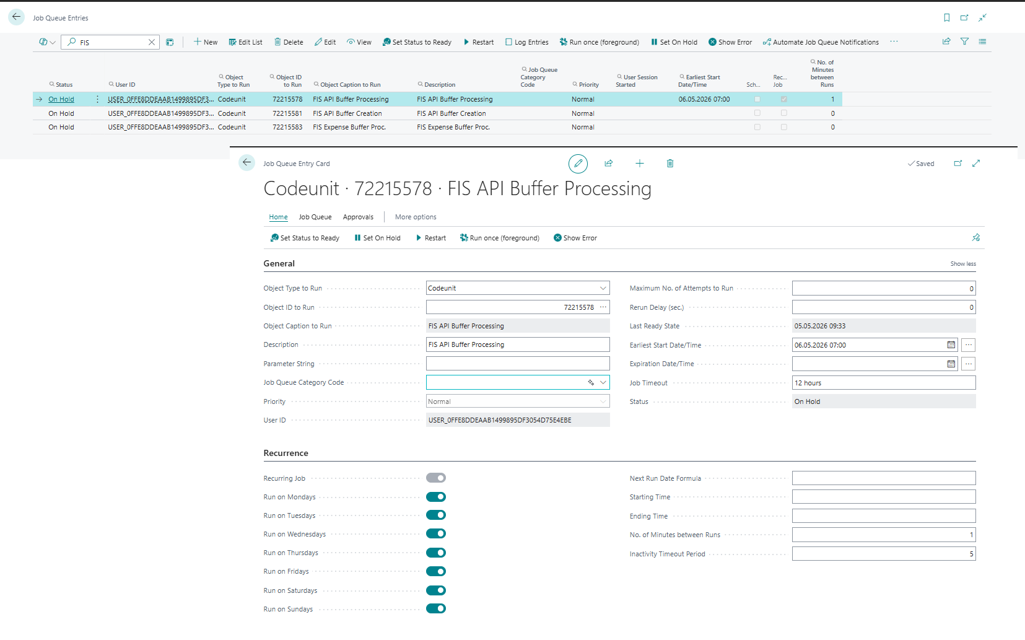Click the Share icon on the list toolbar
This screenshot has height=640, width=1025.
946,42
